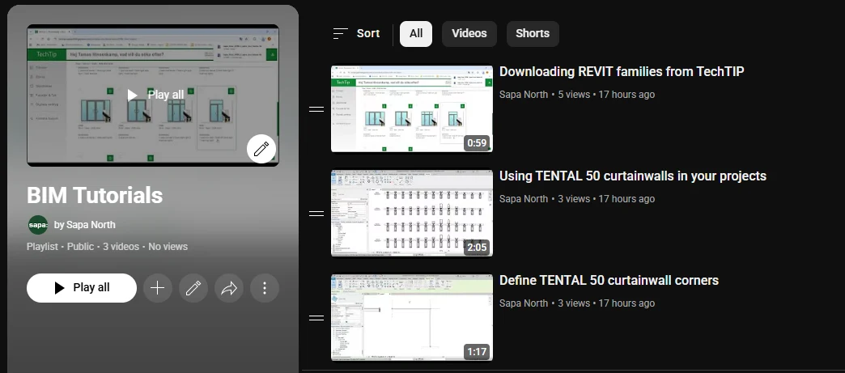Grab reorder handle for Downloading REVIT families
845x373 pixels.
(316, 109)
